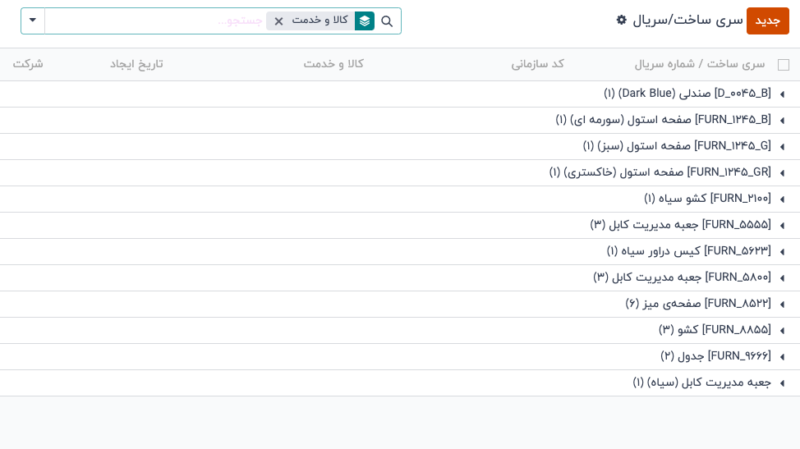
Task: Click the arrow beside [FURN_8522] صفحه‌ی میز
Action: (x=782, y=305)
